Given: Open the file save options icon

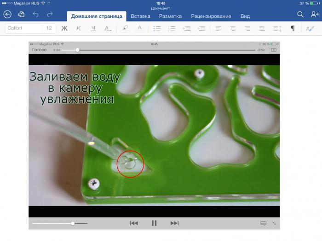Looking at the screenshot, I should (x=21, y=15).
